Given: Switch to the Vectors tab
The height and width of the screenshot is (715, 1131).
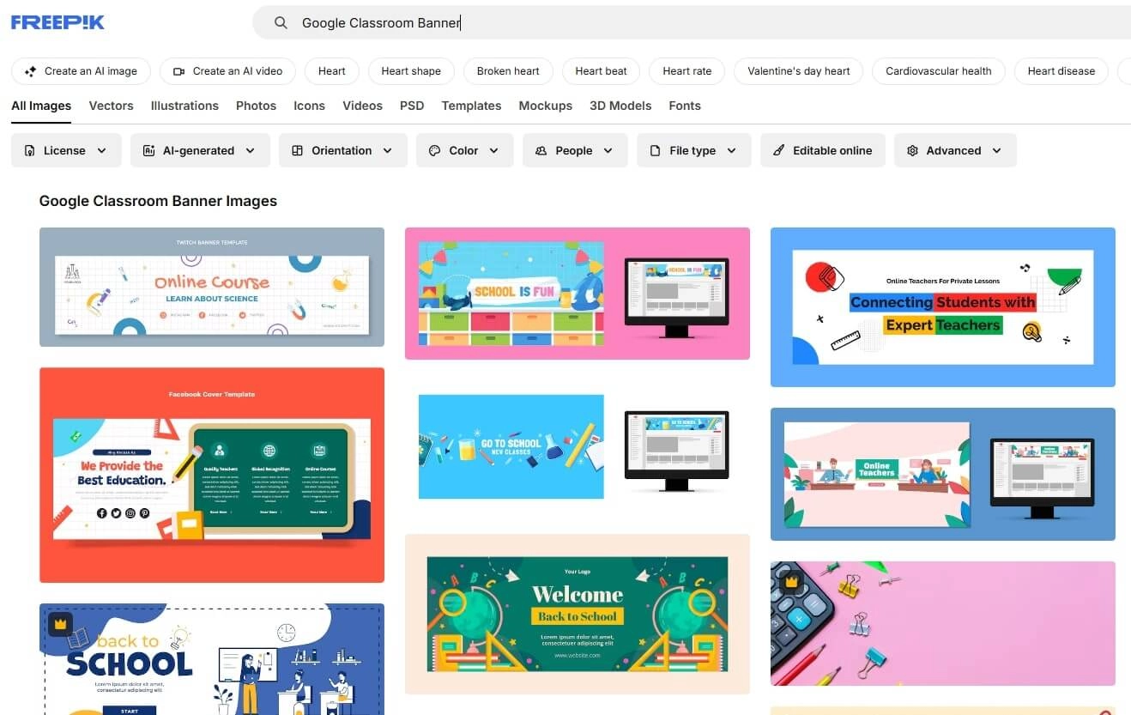Looking at the screenshot, I should click(111, 106).
